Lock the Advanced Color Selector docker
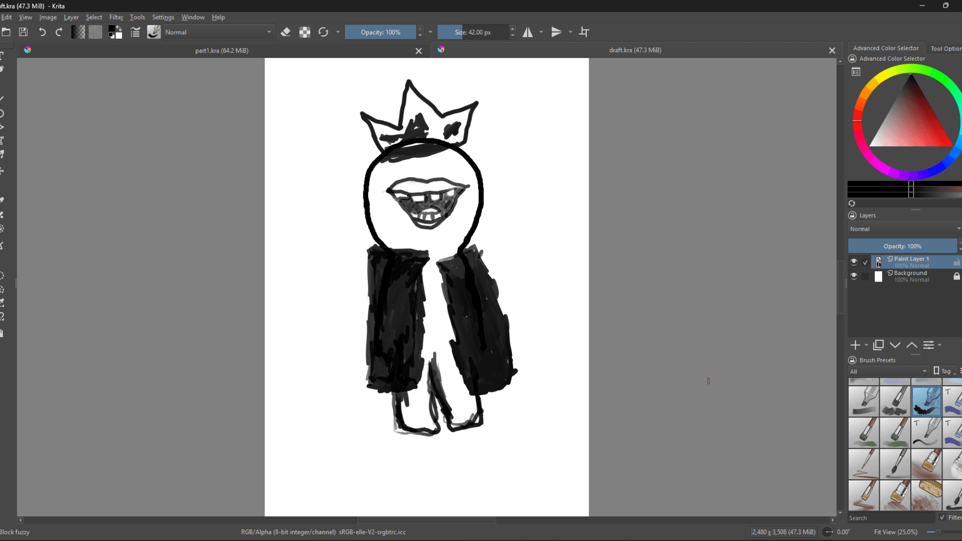The image size is (962, 541). 852,59
